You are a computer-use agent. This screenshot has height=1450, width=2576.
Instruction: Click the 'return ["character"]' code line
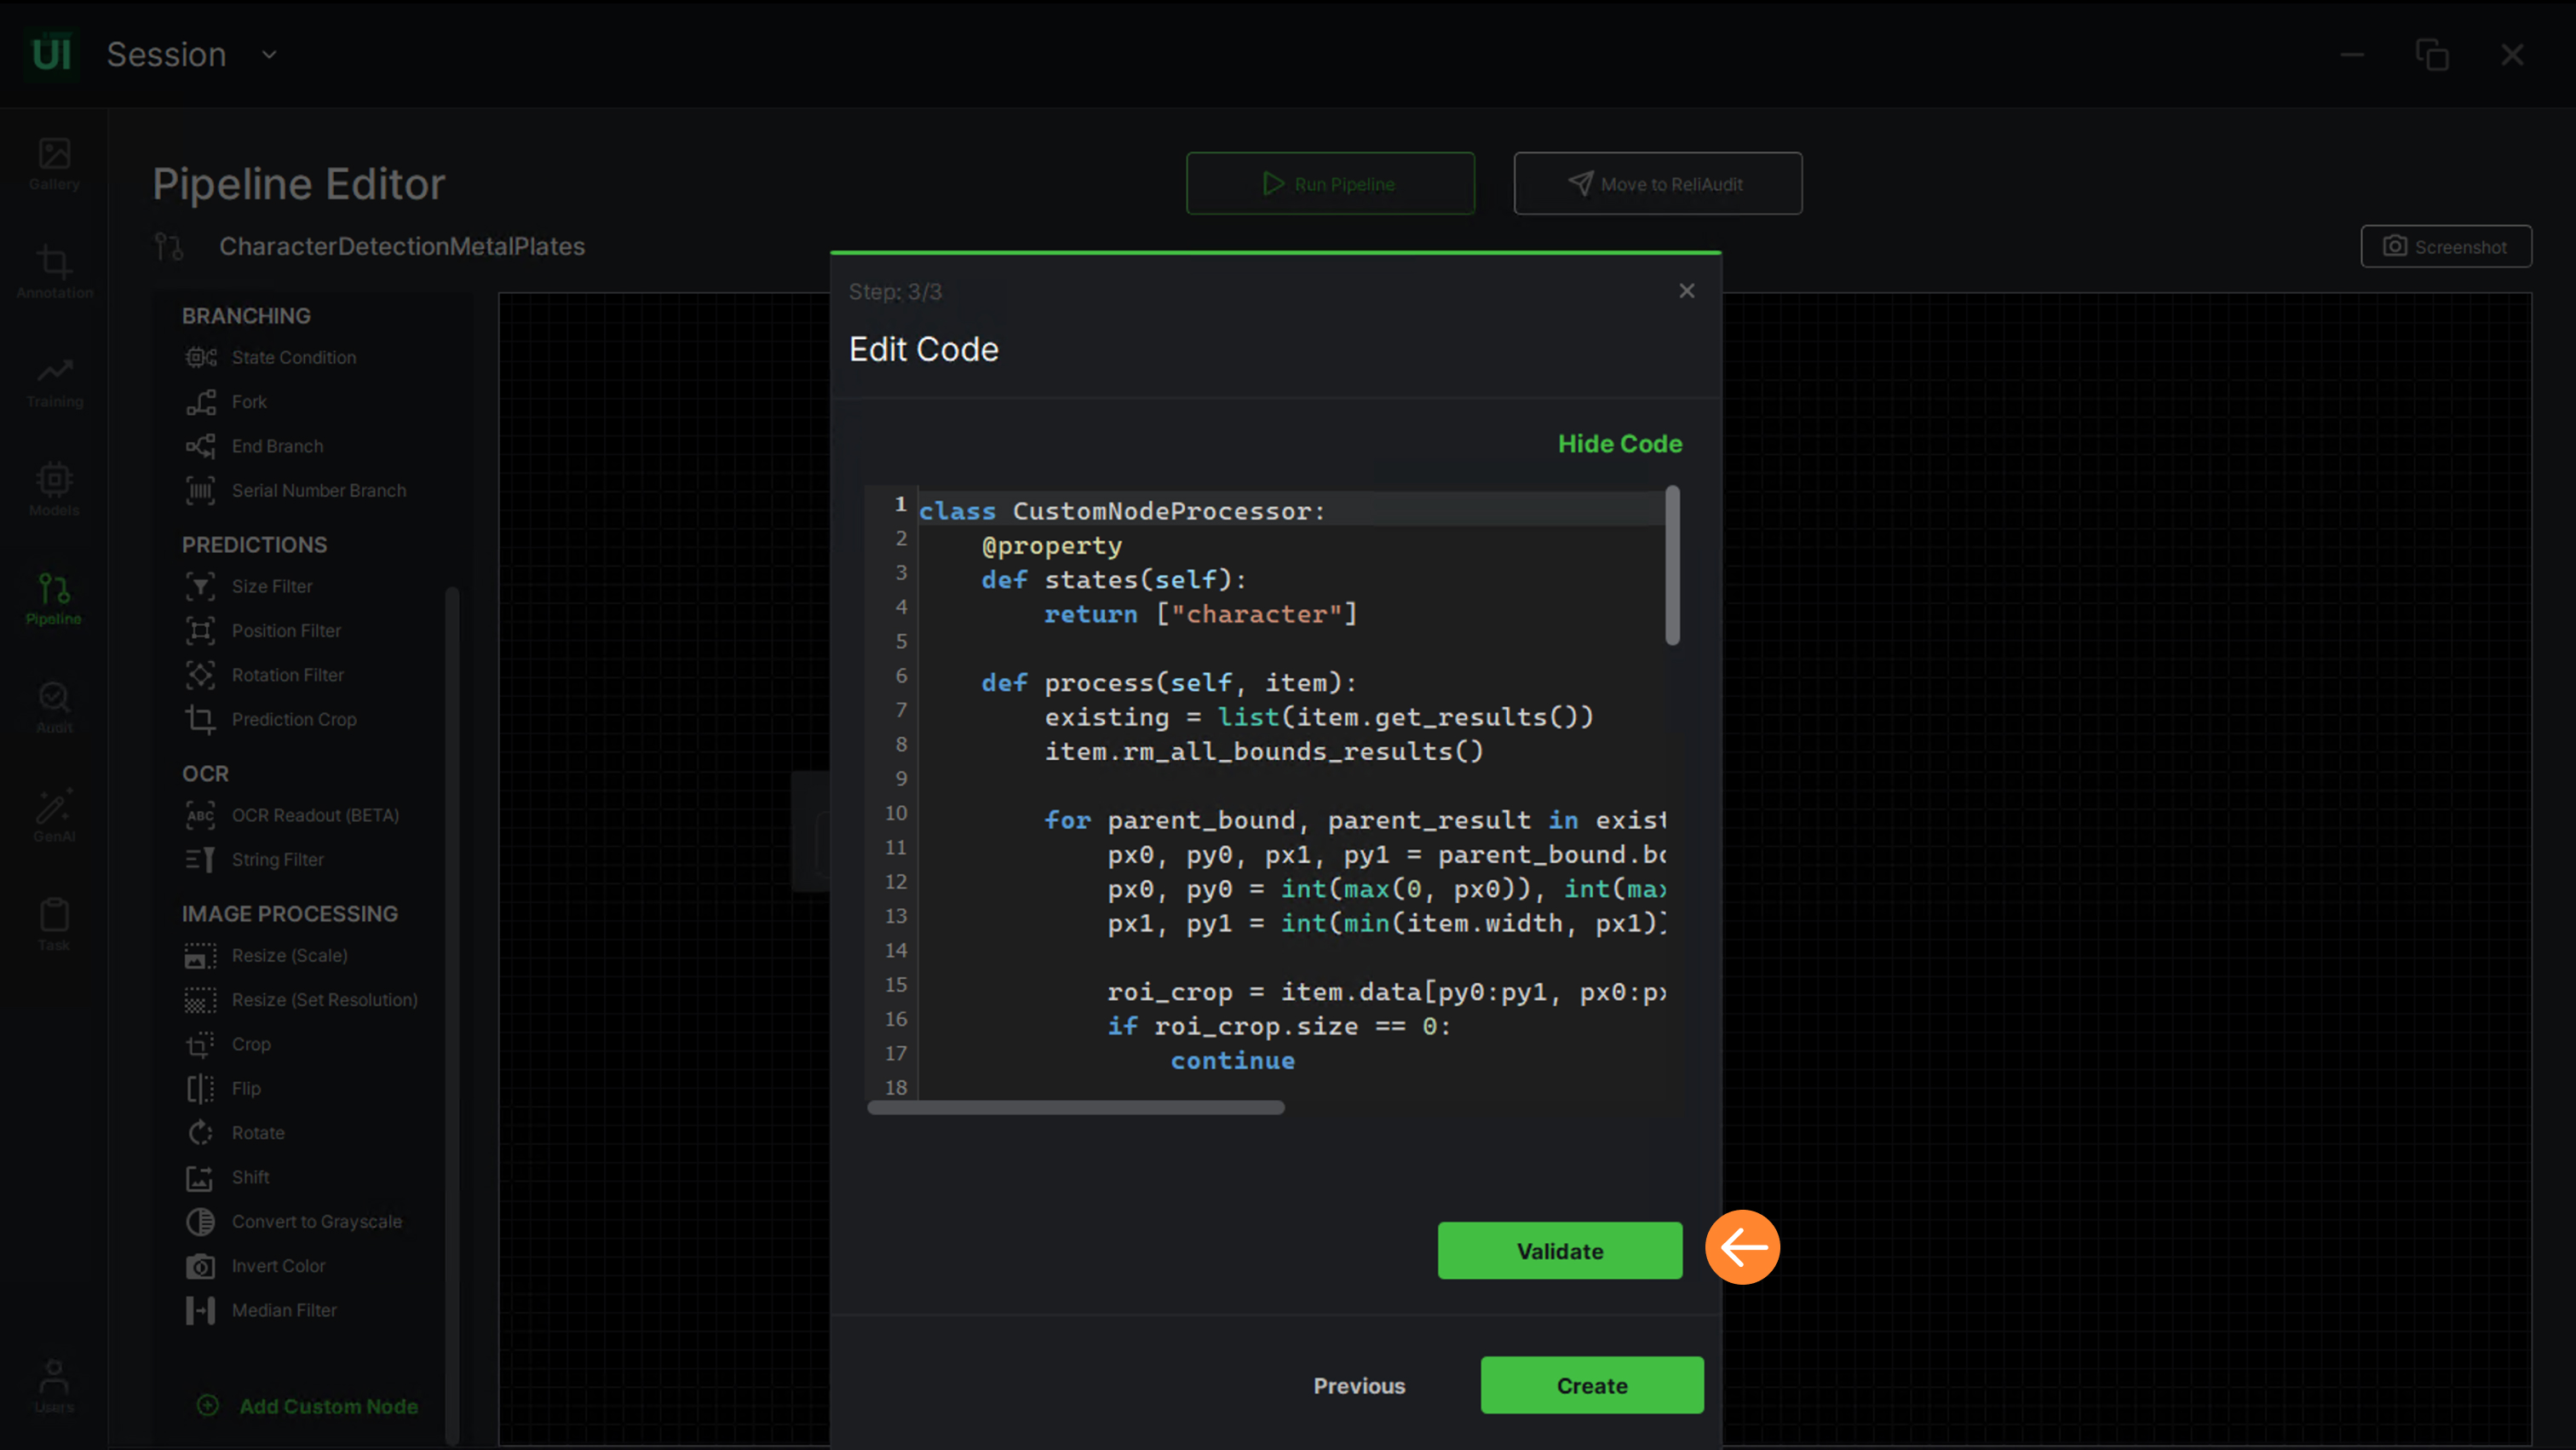click(x=1201, y=614)
